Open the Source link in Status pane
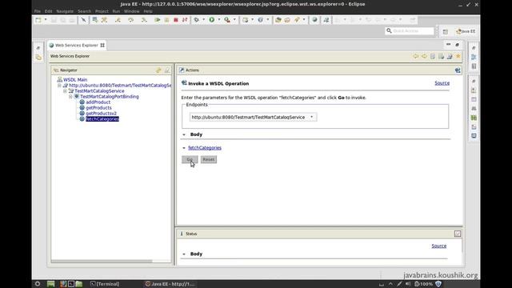 439,246
